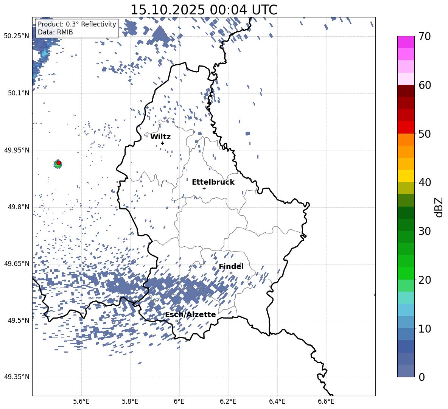Click the bright green colorbar segment above 20
Viewport: 448px width, 409px height.
406,273
